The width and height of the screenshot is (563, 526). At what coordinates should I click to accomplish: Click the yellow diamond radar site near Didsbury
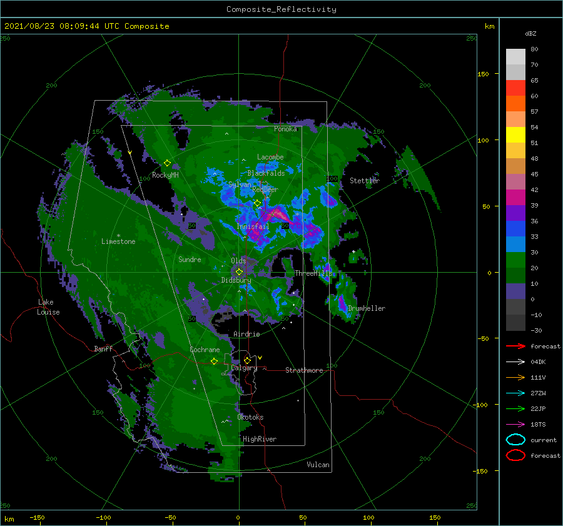(239, 272)
